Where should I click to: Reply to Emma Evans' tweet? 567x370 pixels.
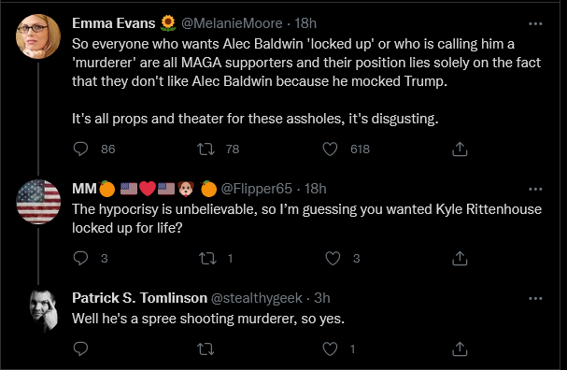click(80, 149)
